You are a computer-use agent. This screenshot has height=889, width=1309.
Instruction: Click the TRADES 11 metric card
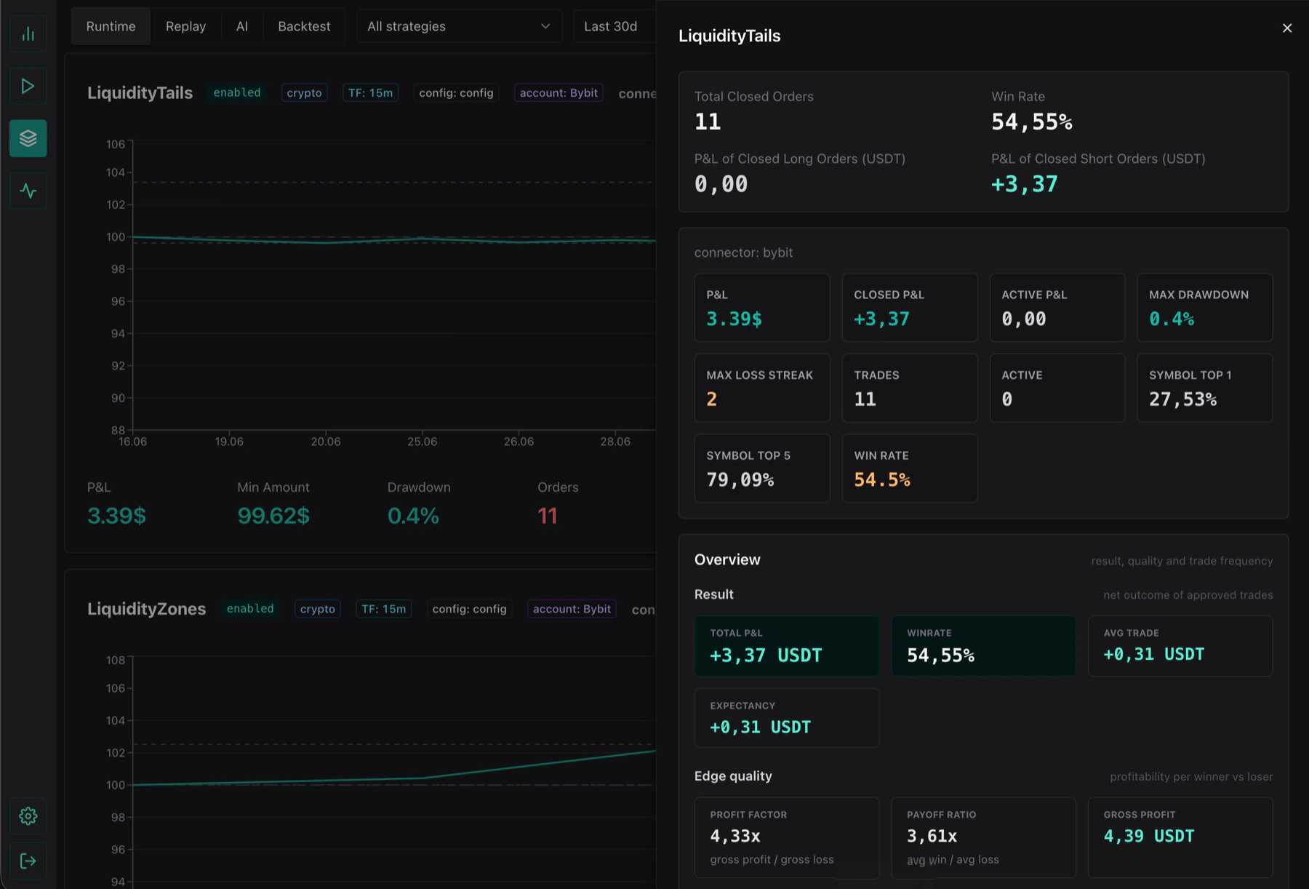click(x=910, y=388)
